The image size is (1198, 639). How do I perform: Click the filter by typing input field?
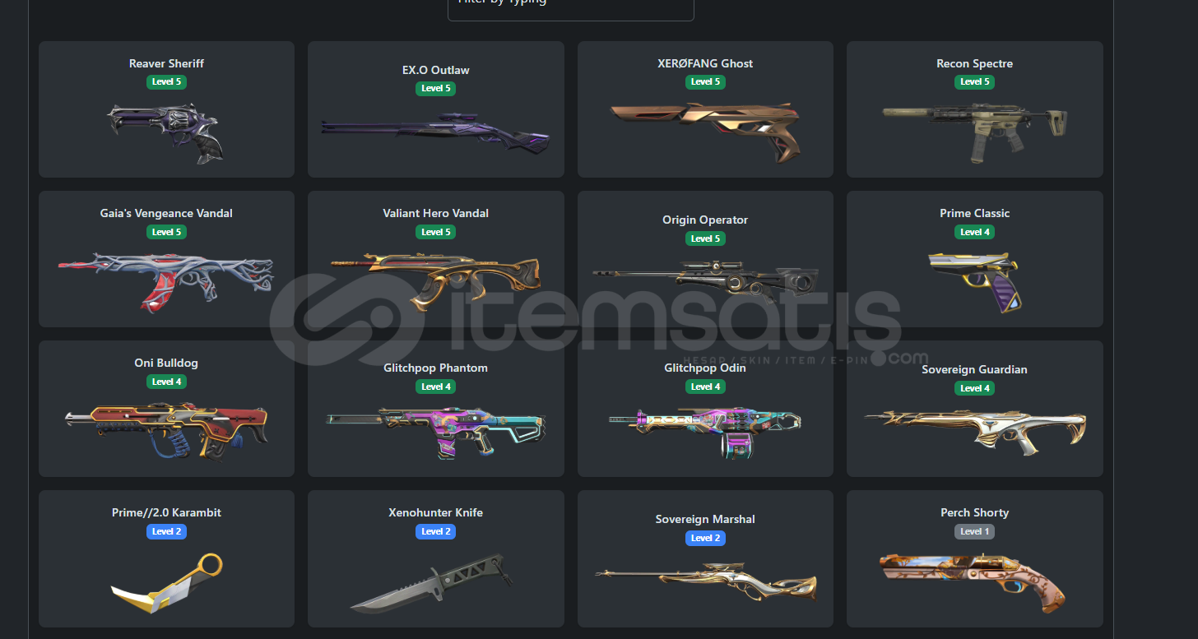571,7
